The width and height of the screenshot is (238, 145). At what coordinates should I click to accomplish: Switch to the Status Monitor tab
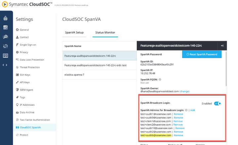(x=105, y=33)
